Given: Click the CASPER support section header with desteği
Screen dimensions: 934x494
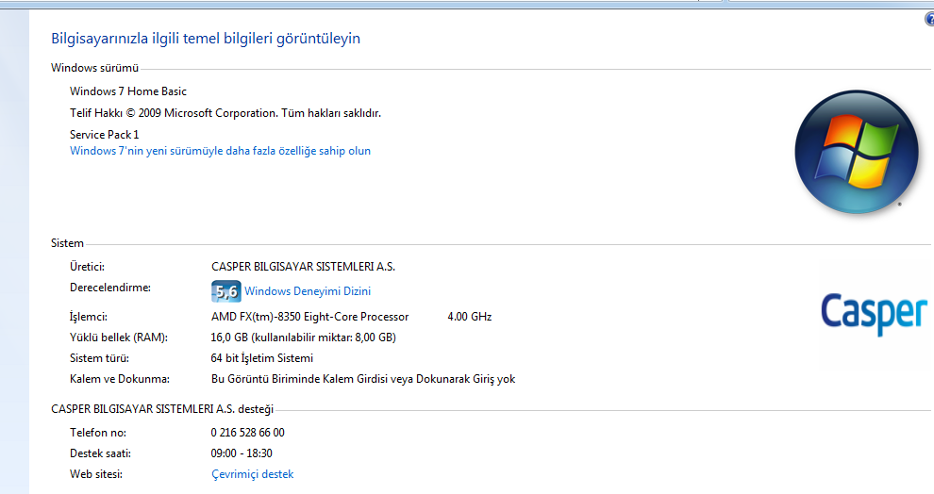Looking at the screenshot, I should [162, 409].
